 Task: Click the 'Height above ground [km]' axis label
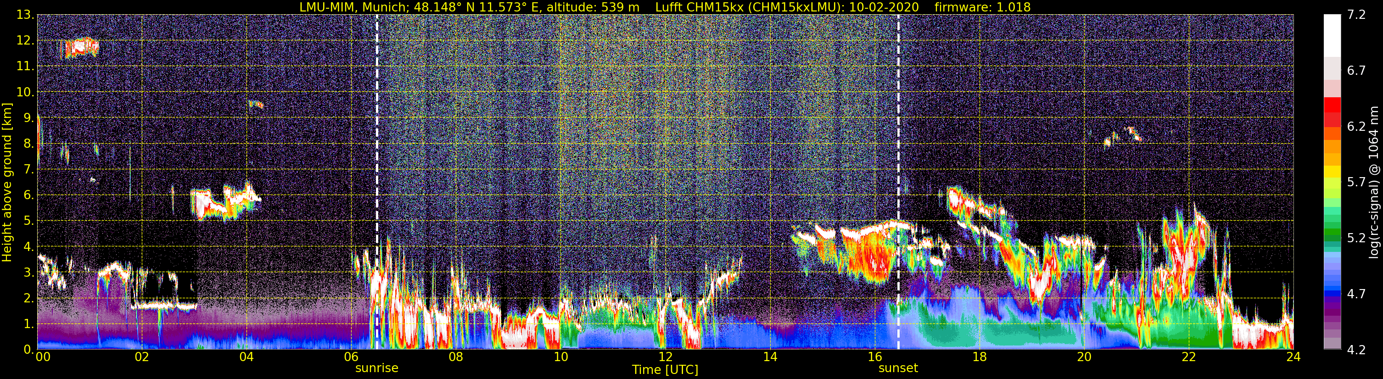pos(7,182)
